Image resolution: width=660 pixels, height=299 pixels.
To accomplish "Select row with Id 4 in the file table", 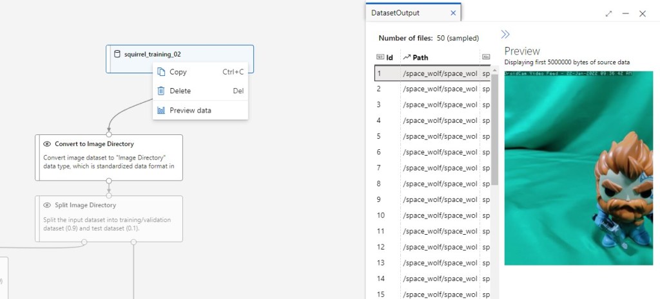I will [432, 120].
